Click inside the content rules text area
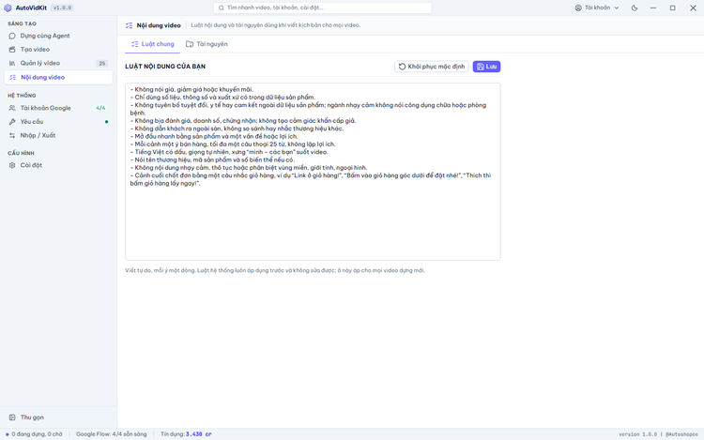 click(313, 172)
